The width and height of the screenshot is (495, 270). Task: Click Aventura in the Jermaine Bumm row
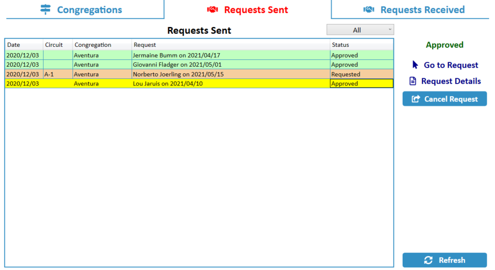[102, 55]
